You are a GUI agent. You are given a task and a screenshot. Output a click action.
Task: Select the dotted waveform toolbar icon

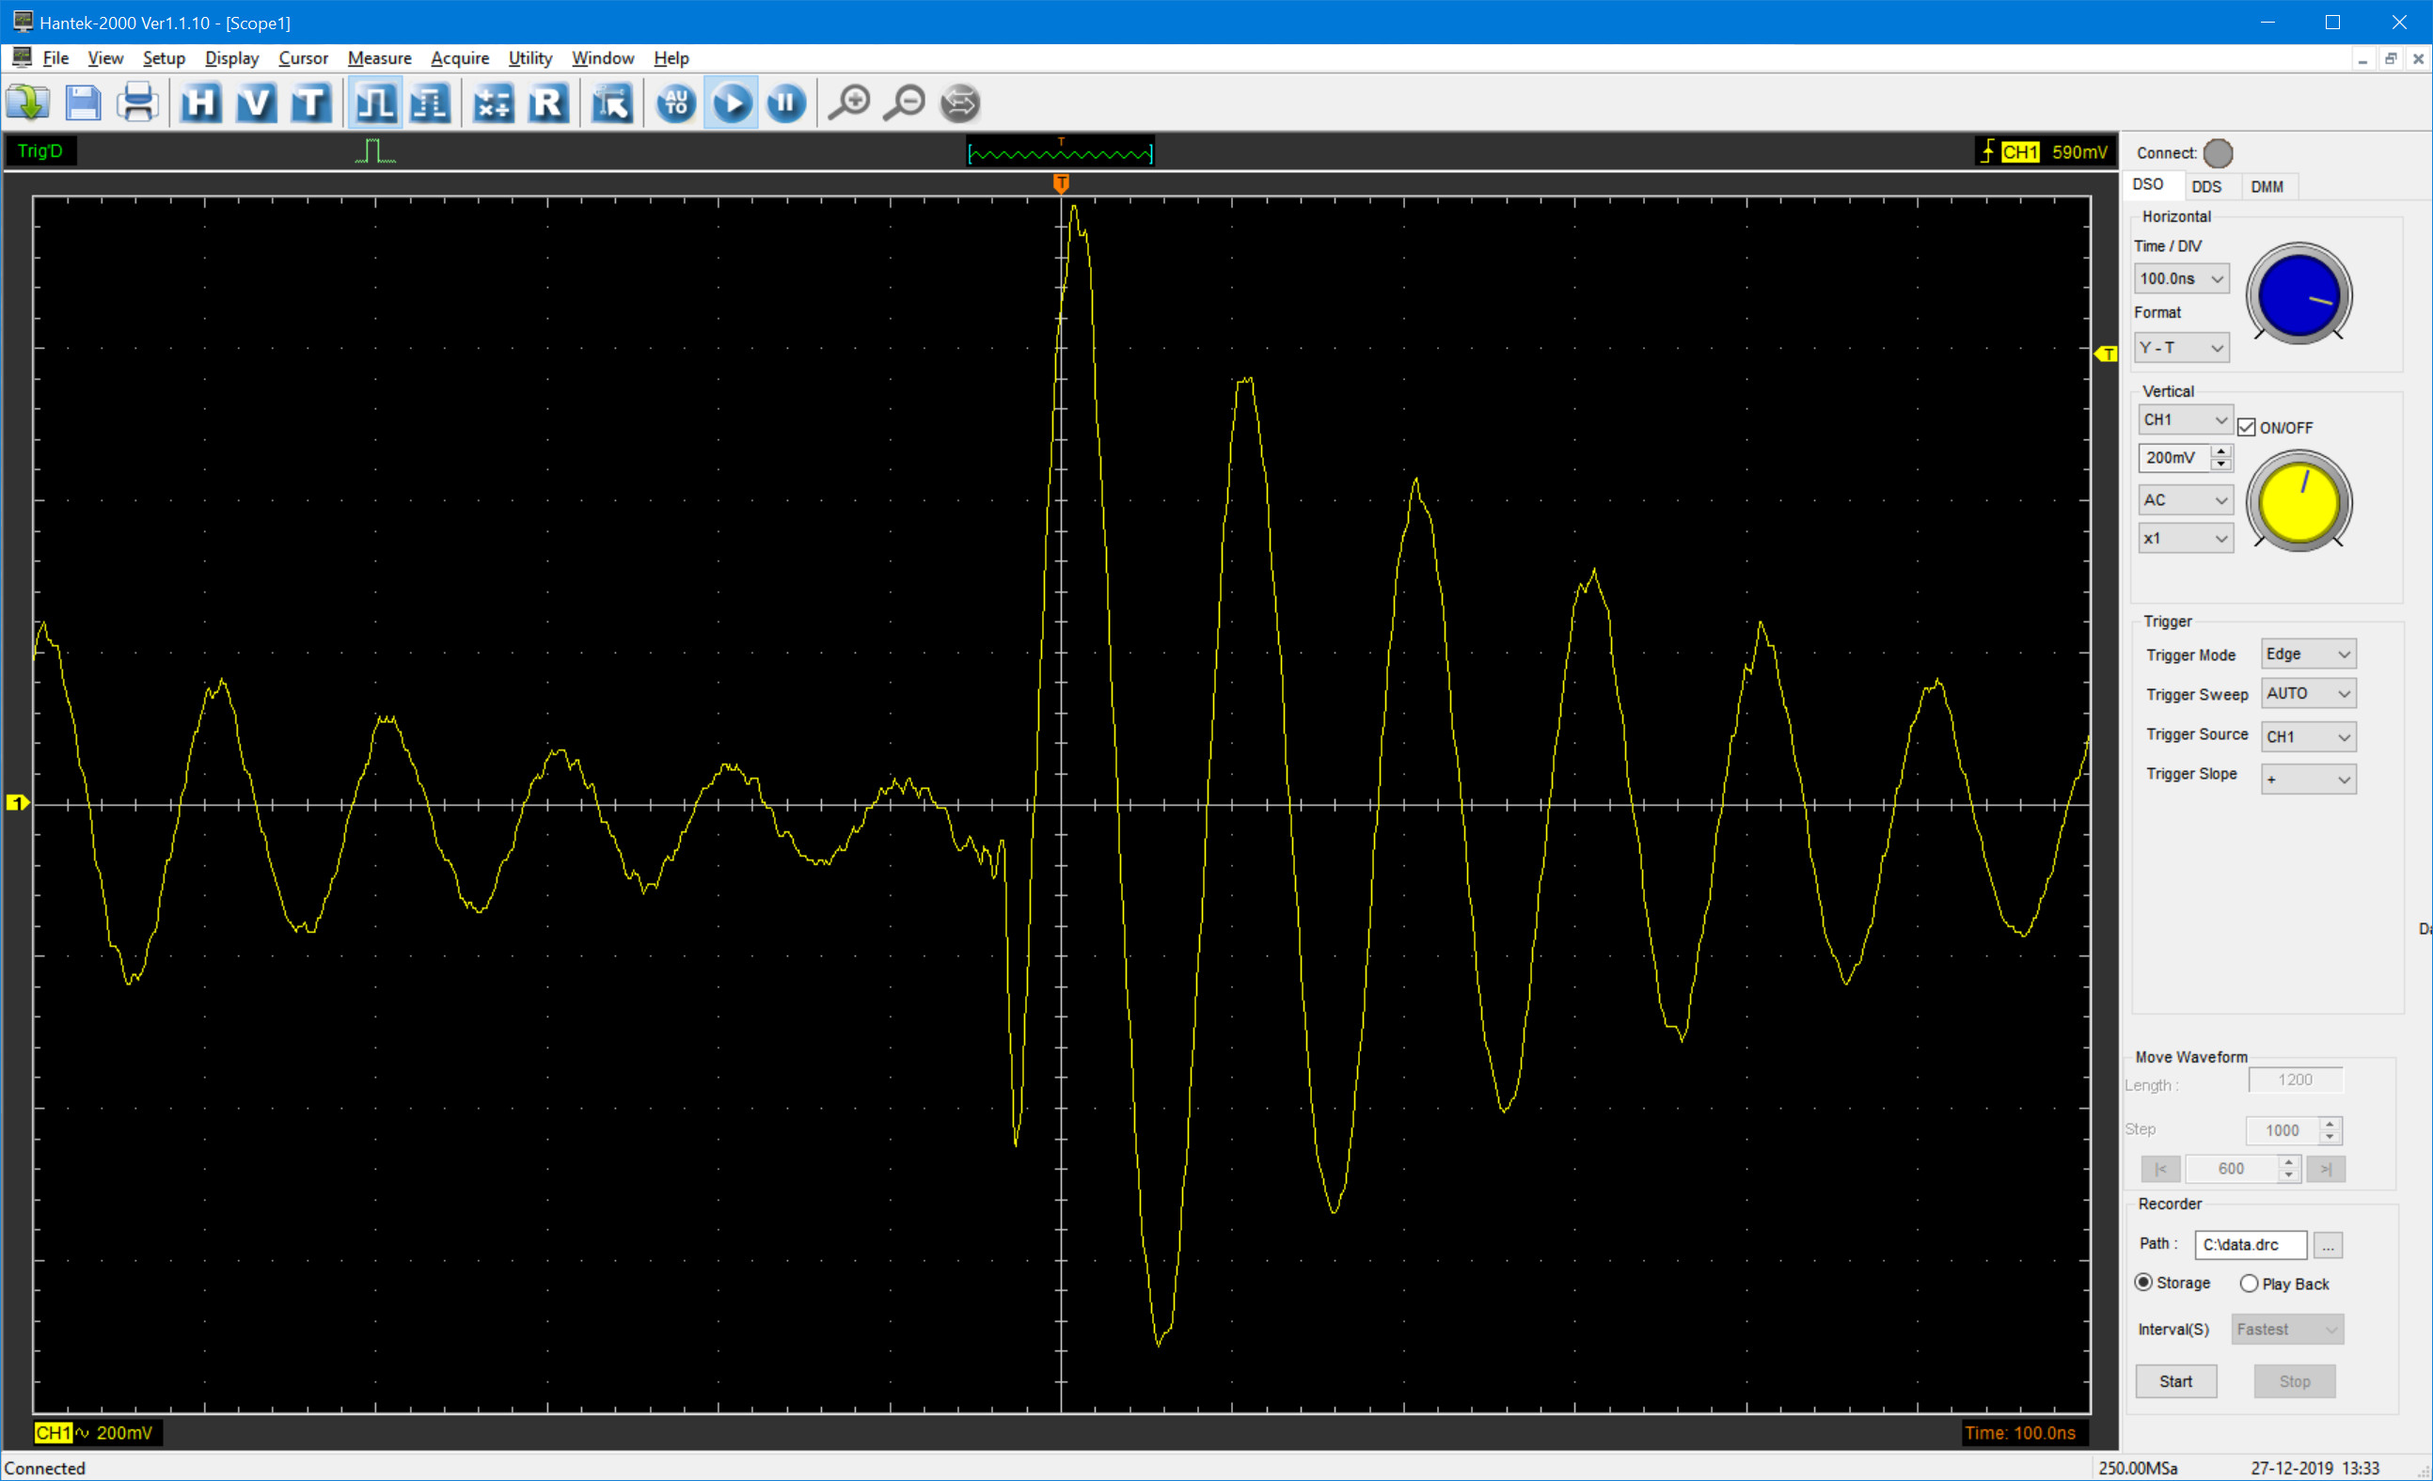(x=431, y=102)
